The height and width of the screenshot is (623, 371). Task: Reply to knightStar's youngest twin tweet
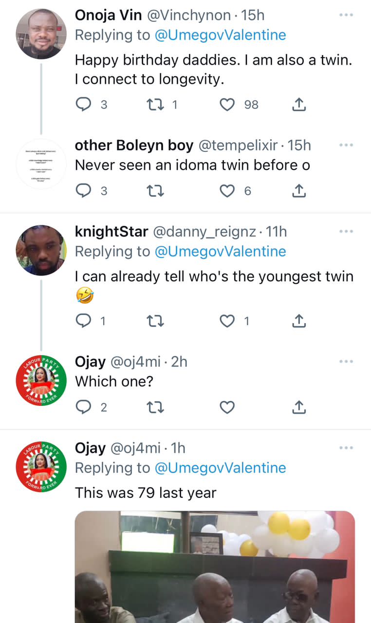pos(84,321)
